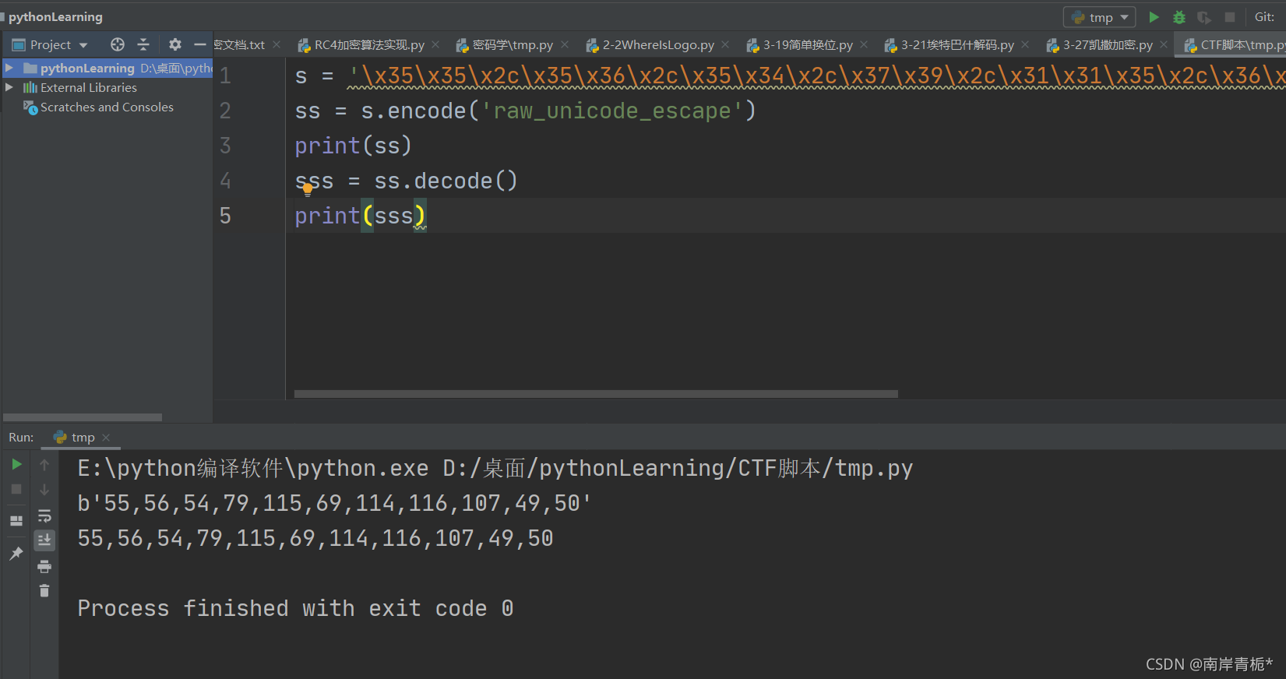Click on print(ss) in line 3
Image resolution: width=1286 pixels, height=679 pixels.
[353, 146]
